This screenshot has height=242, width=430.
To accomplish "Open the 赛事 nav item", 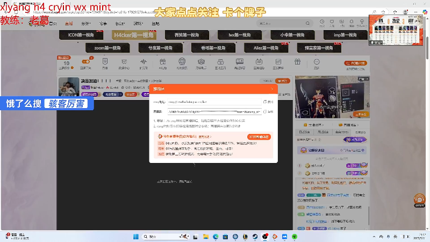I will [103, 24].
